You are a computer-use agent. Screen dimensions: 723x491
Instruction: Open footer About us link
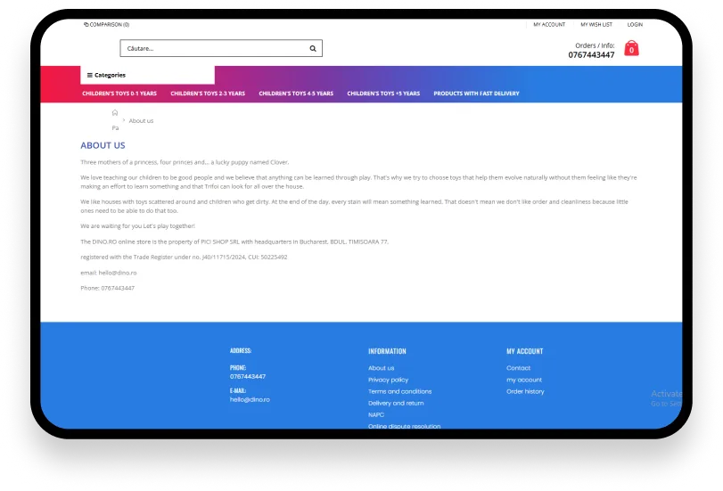pos(381,368)
